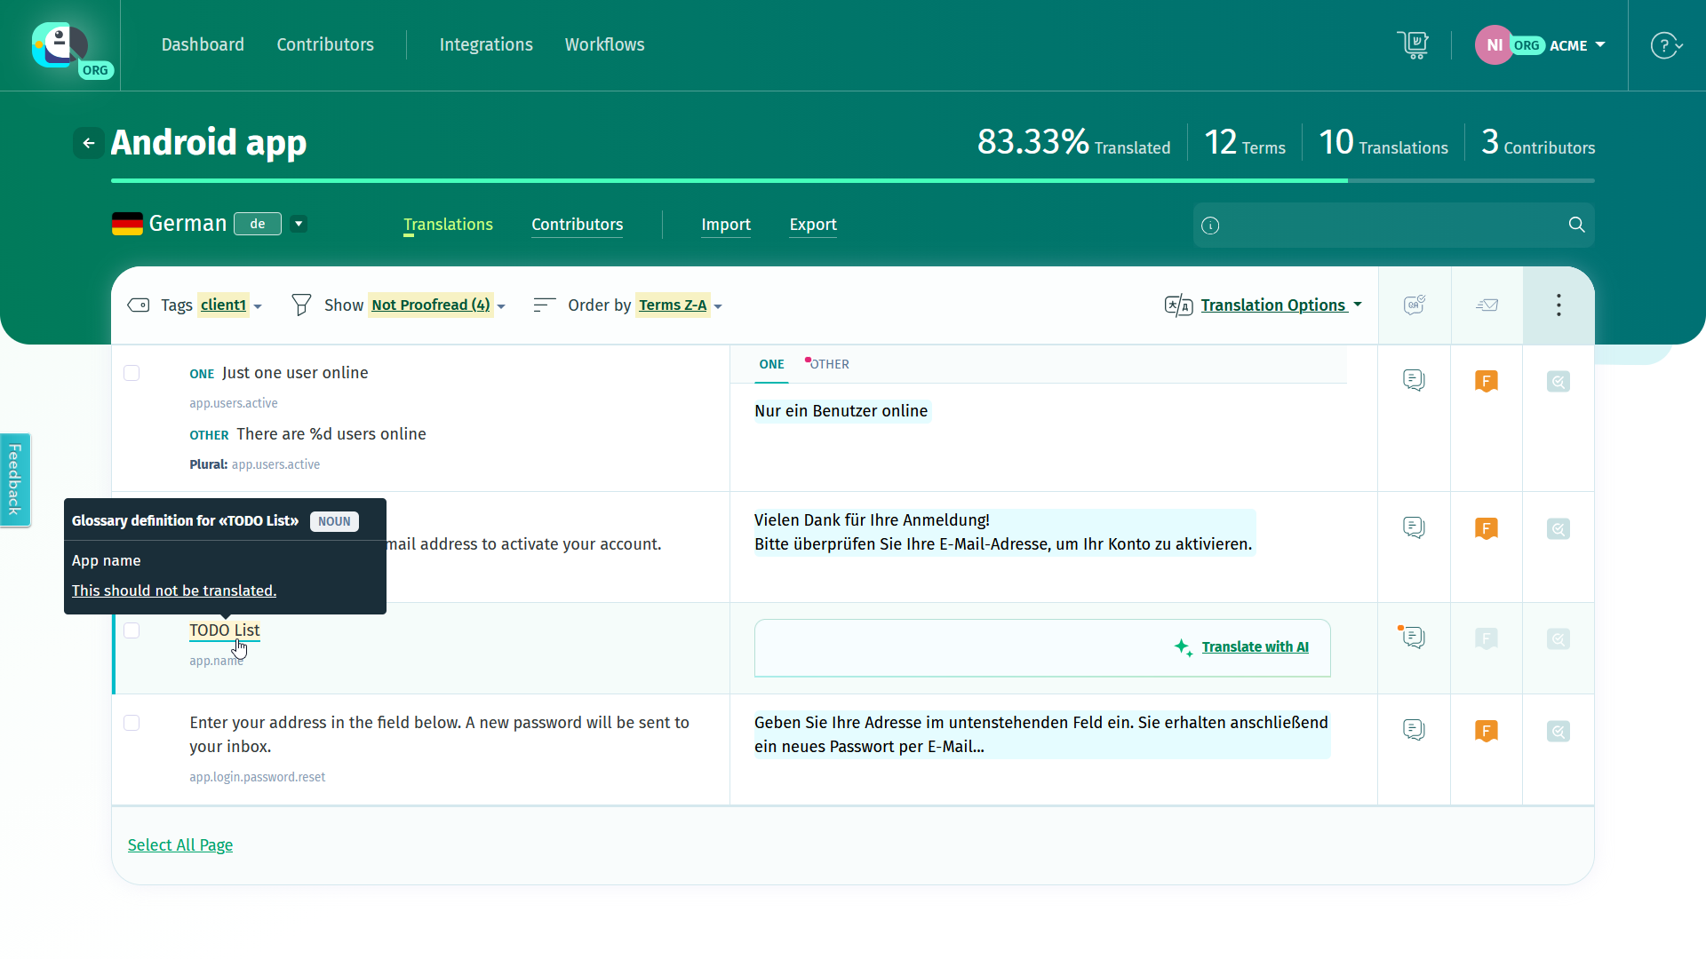Screen dimensions: 1706x959
Task: Open comments for the TODO List row
Action: pyautogui.click(x=1414, y=638)
